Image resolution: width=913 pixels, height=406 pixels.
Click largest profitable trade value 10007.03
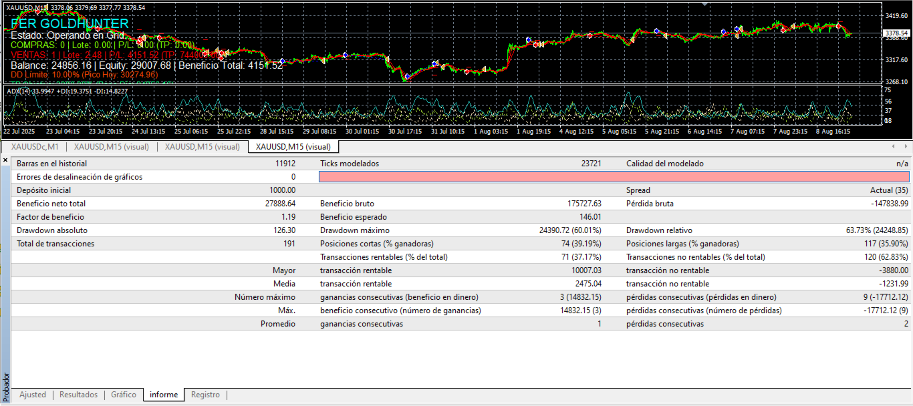coord(587,270)
